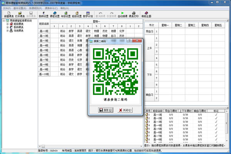
Task: Click the 星期五 column header
Action: 218,25
